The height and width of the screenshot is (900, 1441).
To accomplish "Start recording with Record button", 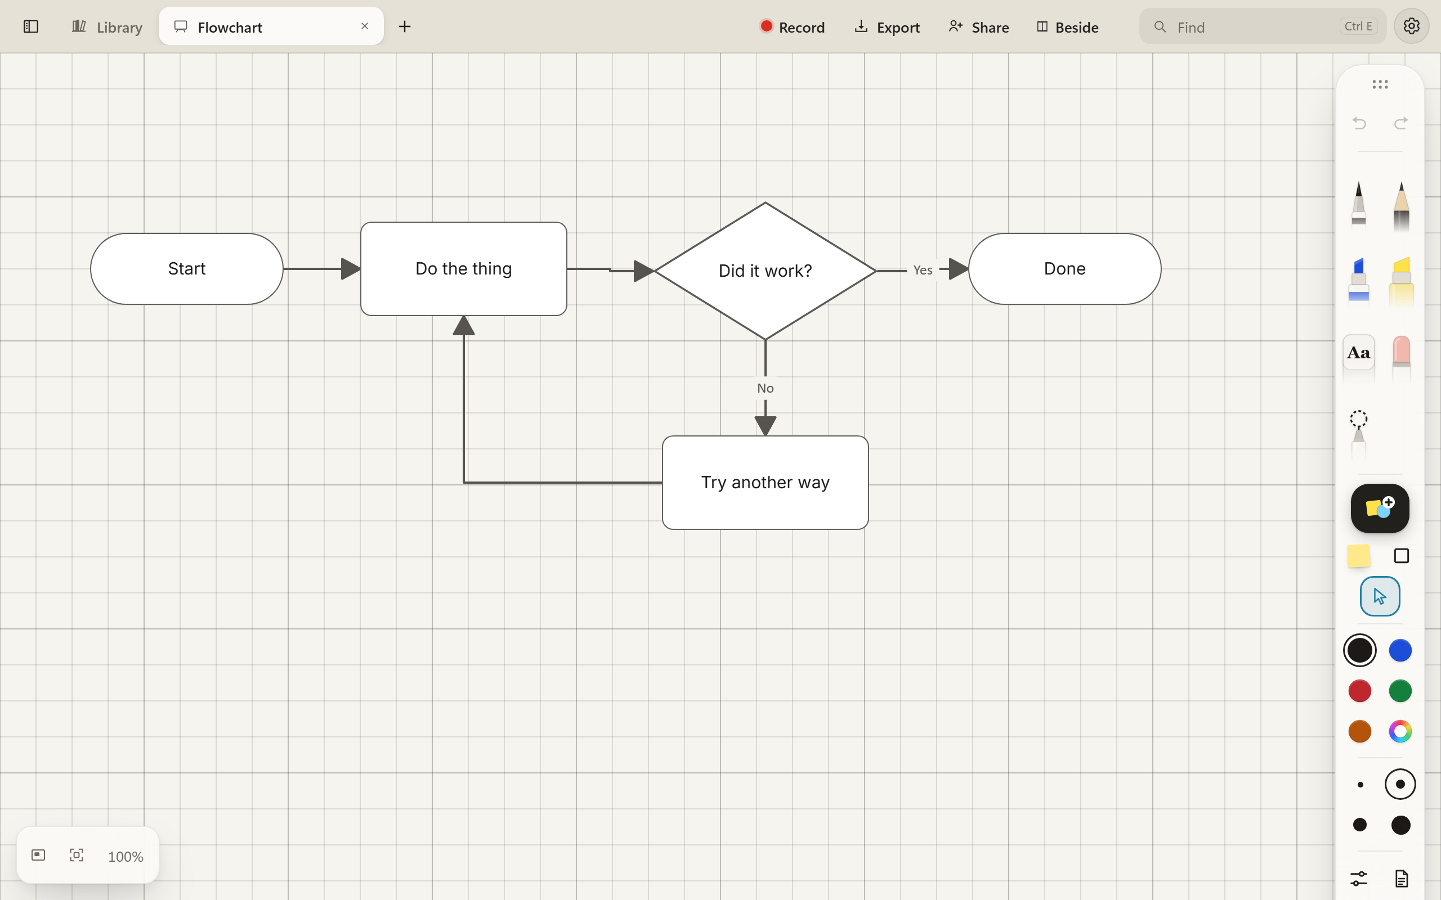I will click(792, 27).
